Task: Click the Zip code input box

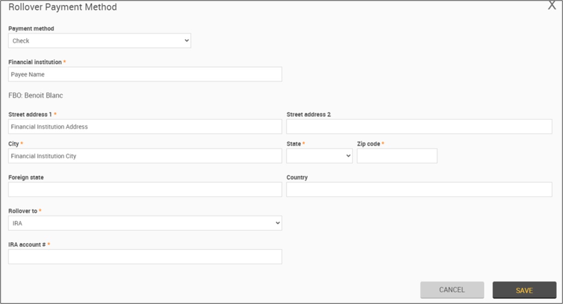Action: [397, 156]
